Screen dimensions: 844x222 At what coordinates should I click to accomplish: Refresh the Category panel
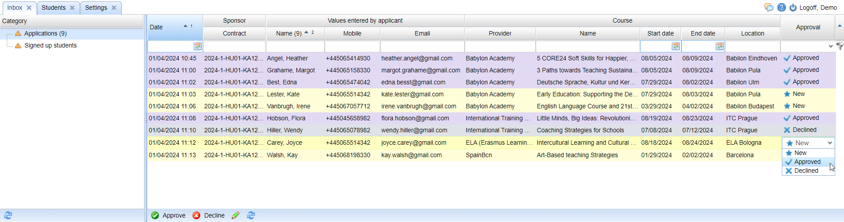point(8,215)
